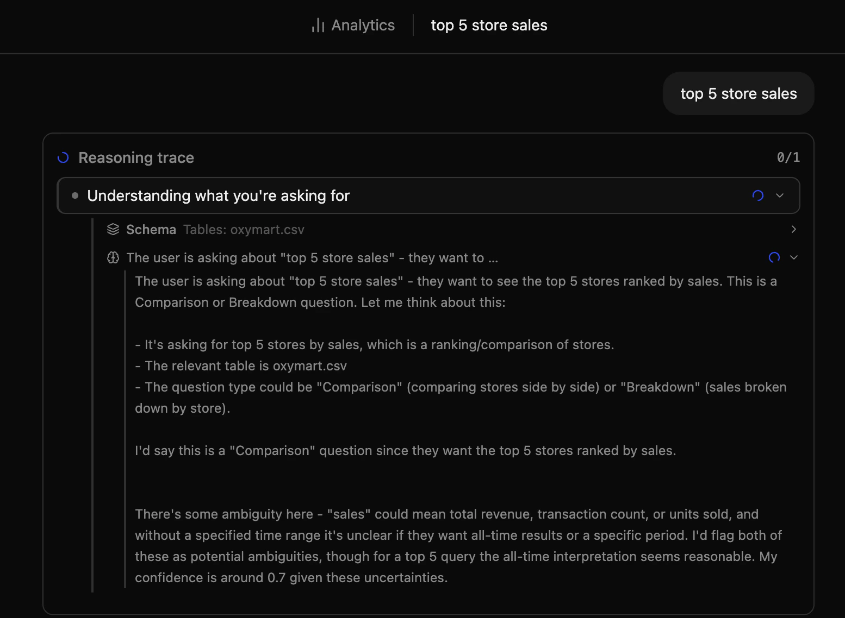Viewport: 845px width, 618px height.
Task: Click the 'The user is asking about' summary line
Action: point(312,258)
